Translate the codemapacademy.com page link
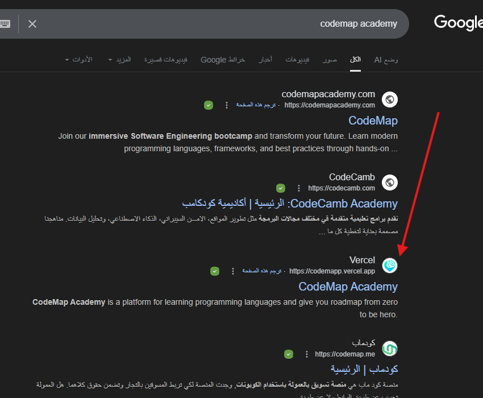The height and width of the screenshot is (398, 483). (x=256, y=105)
